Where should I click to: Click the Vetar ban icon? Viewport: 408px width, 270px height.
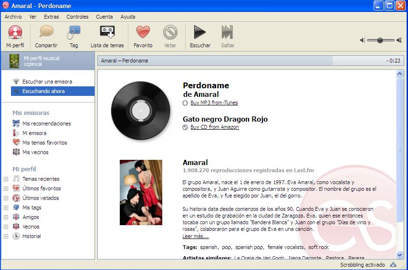(170, 32)
